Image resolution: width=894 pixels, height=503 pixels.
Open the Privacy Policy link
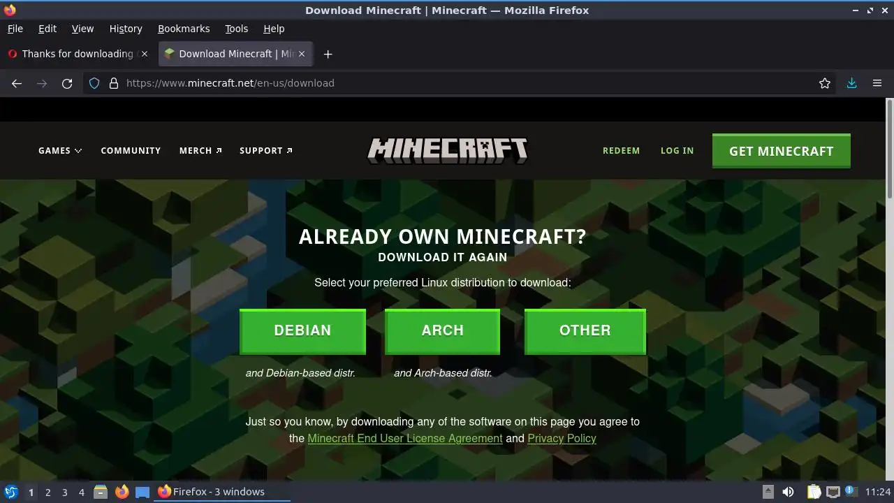point(562,439)
